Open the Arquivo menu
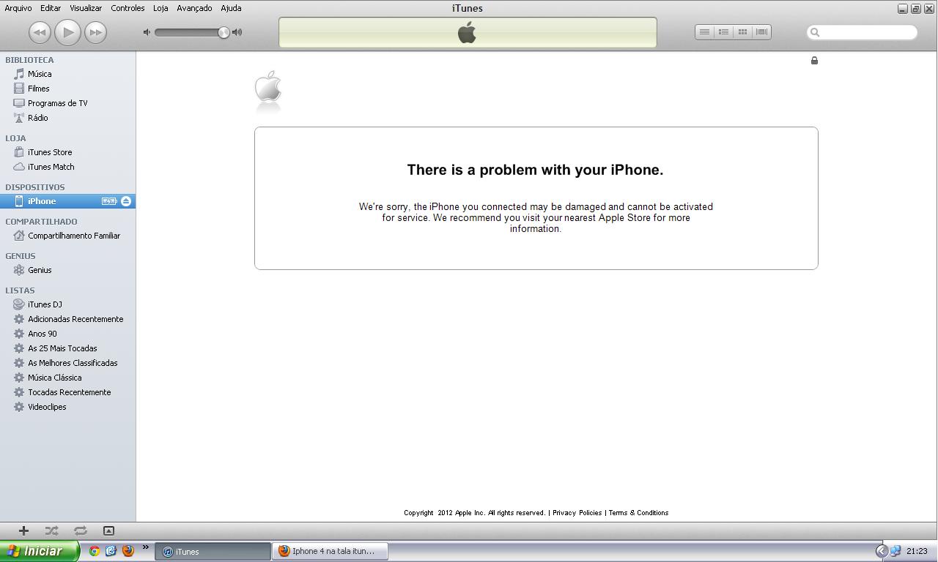The image size is (938, 562). pos(18,8)
